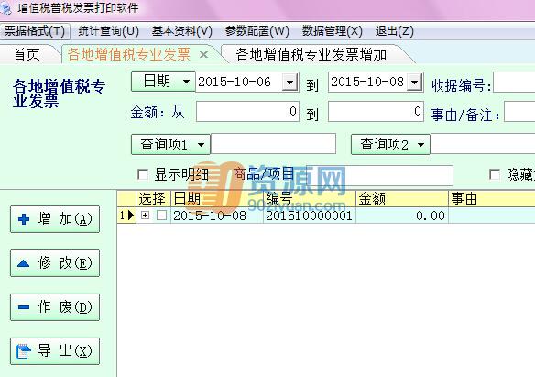
Task: Open the end date 2015-10-08 dropdown
Action: 415,82
